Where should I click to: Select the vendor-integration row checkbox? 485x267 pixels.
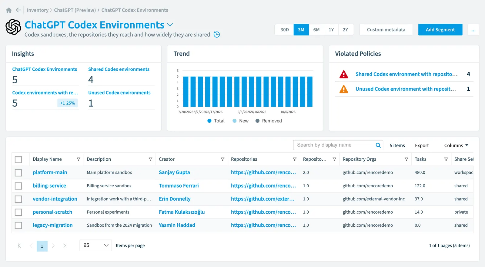click(x=18, y=199)
